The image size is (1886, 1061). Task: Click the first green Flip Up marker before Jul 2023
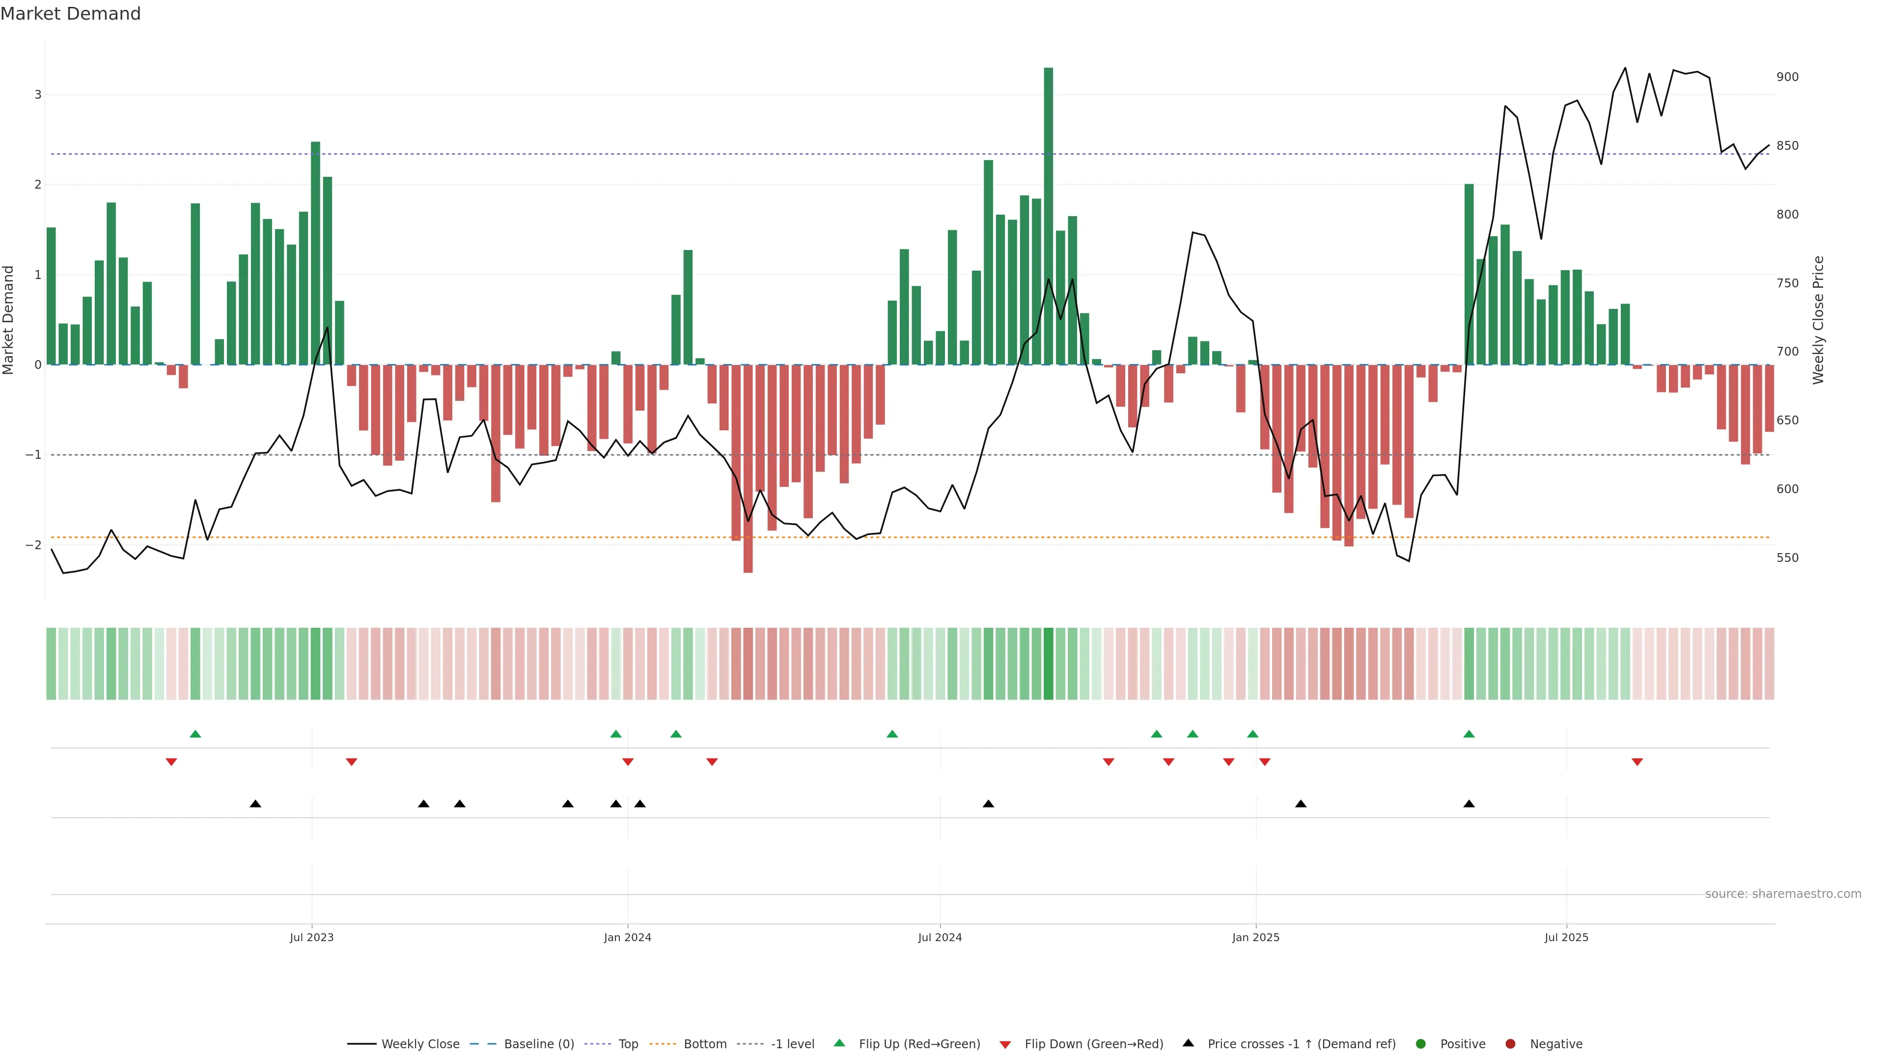point(195,734)
